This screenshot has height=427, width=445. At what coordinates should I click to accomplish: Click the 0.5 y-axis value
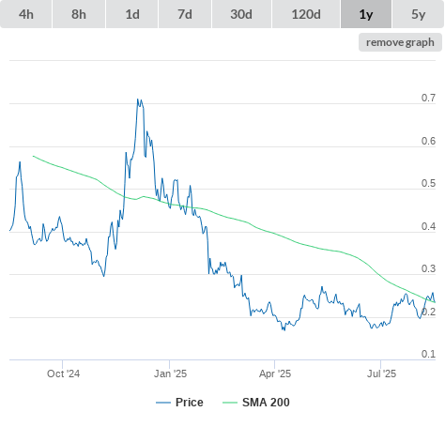coord(428,183)
